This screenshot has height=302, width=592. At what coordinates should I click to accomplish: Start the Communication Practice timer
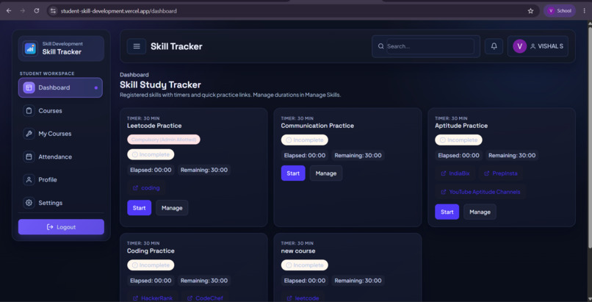point(293,173)
